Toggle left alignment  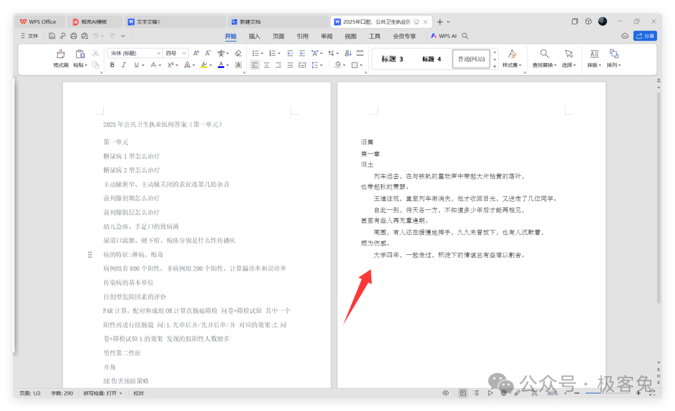[255, 65]
